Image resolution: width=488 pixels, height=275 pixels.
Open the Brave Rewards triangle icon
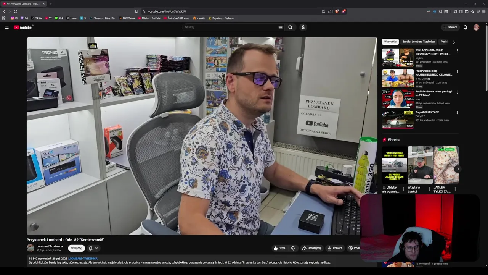point(343,11)
